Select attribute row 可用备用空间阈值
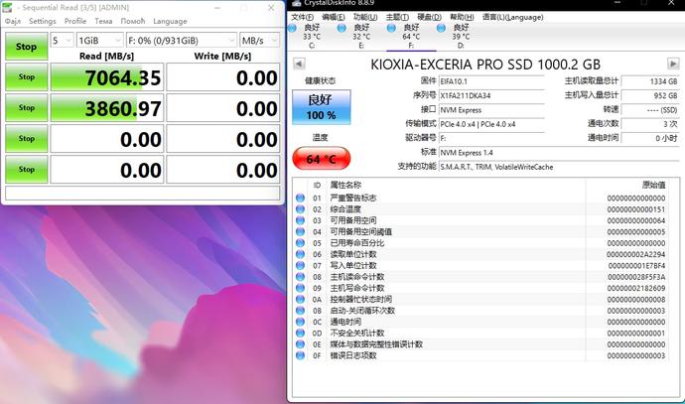The image size is (685, 404). coord(480,232)
